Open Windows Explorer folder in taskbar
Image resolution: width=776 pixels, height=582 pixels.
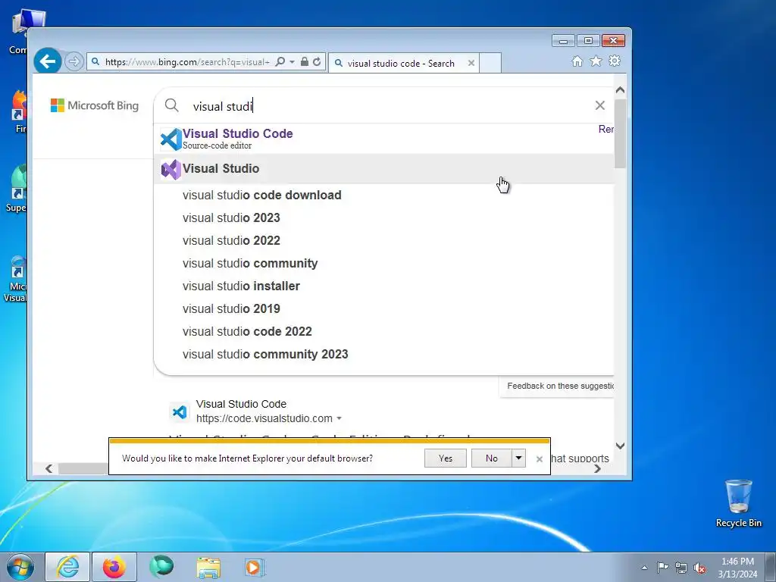click(208, 567)
